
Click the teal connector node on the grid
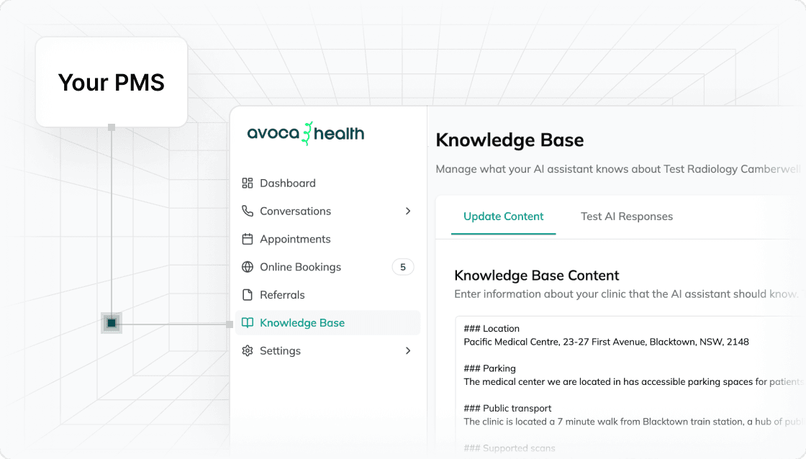tap(112, 322)
